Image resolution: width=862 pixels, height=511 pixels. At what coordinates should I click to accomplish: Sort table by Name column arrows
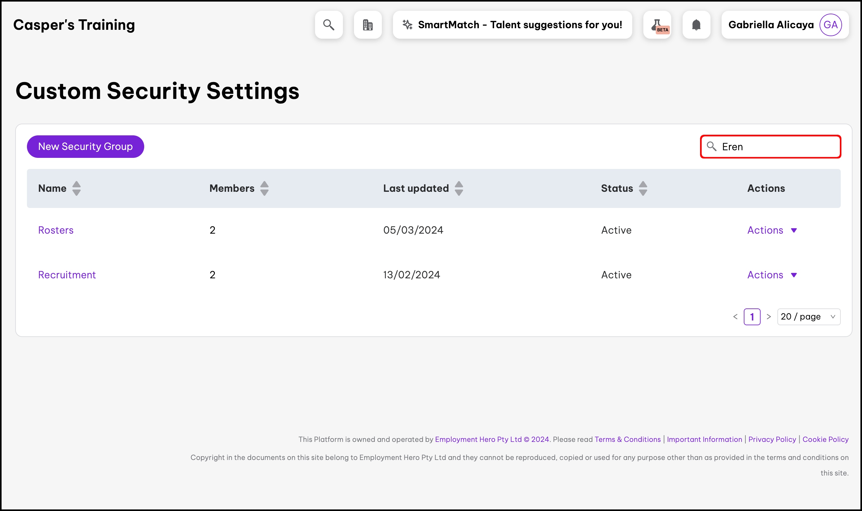point(76,188)
